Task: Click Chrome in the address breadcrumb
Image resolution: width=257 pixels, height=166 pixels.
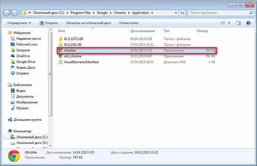Action: (x=120, y=13)
